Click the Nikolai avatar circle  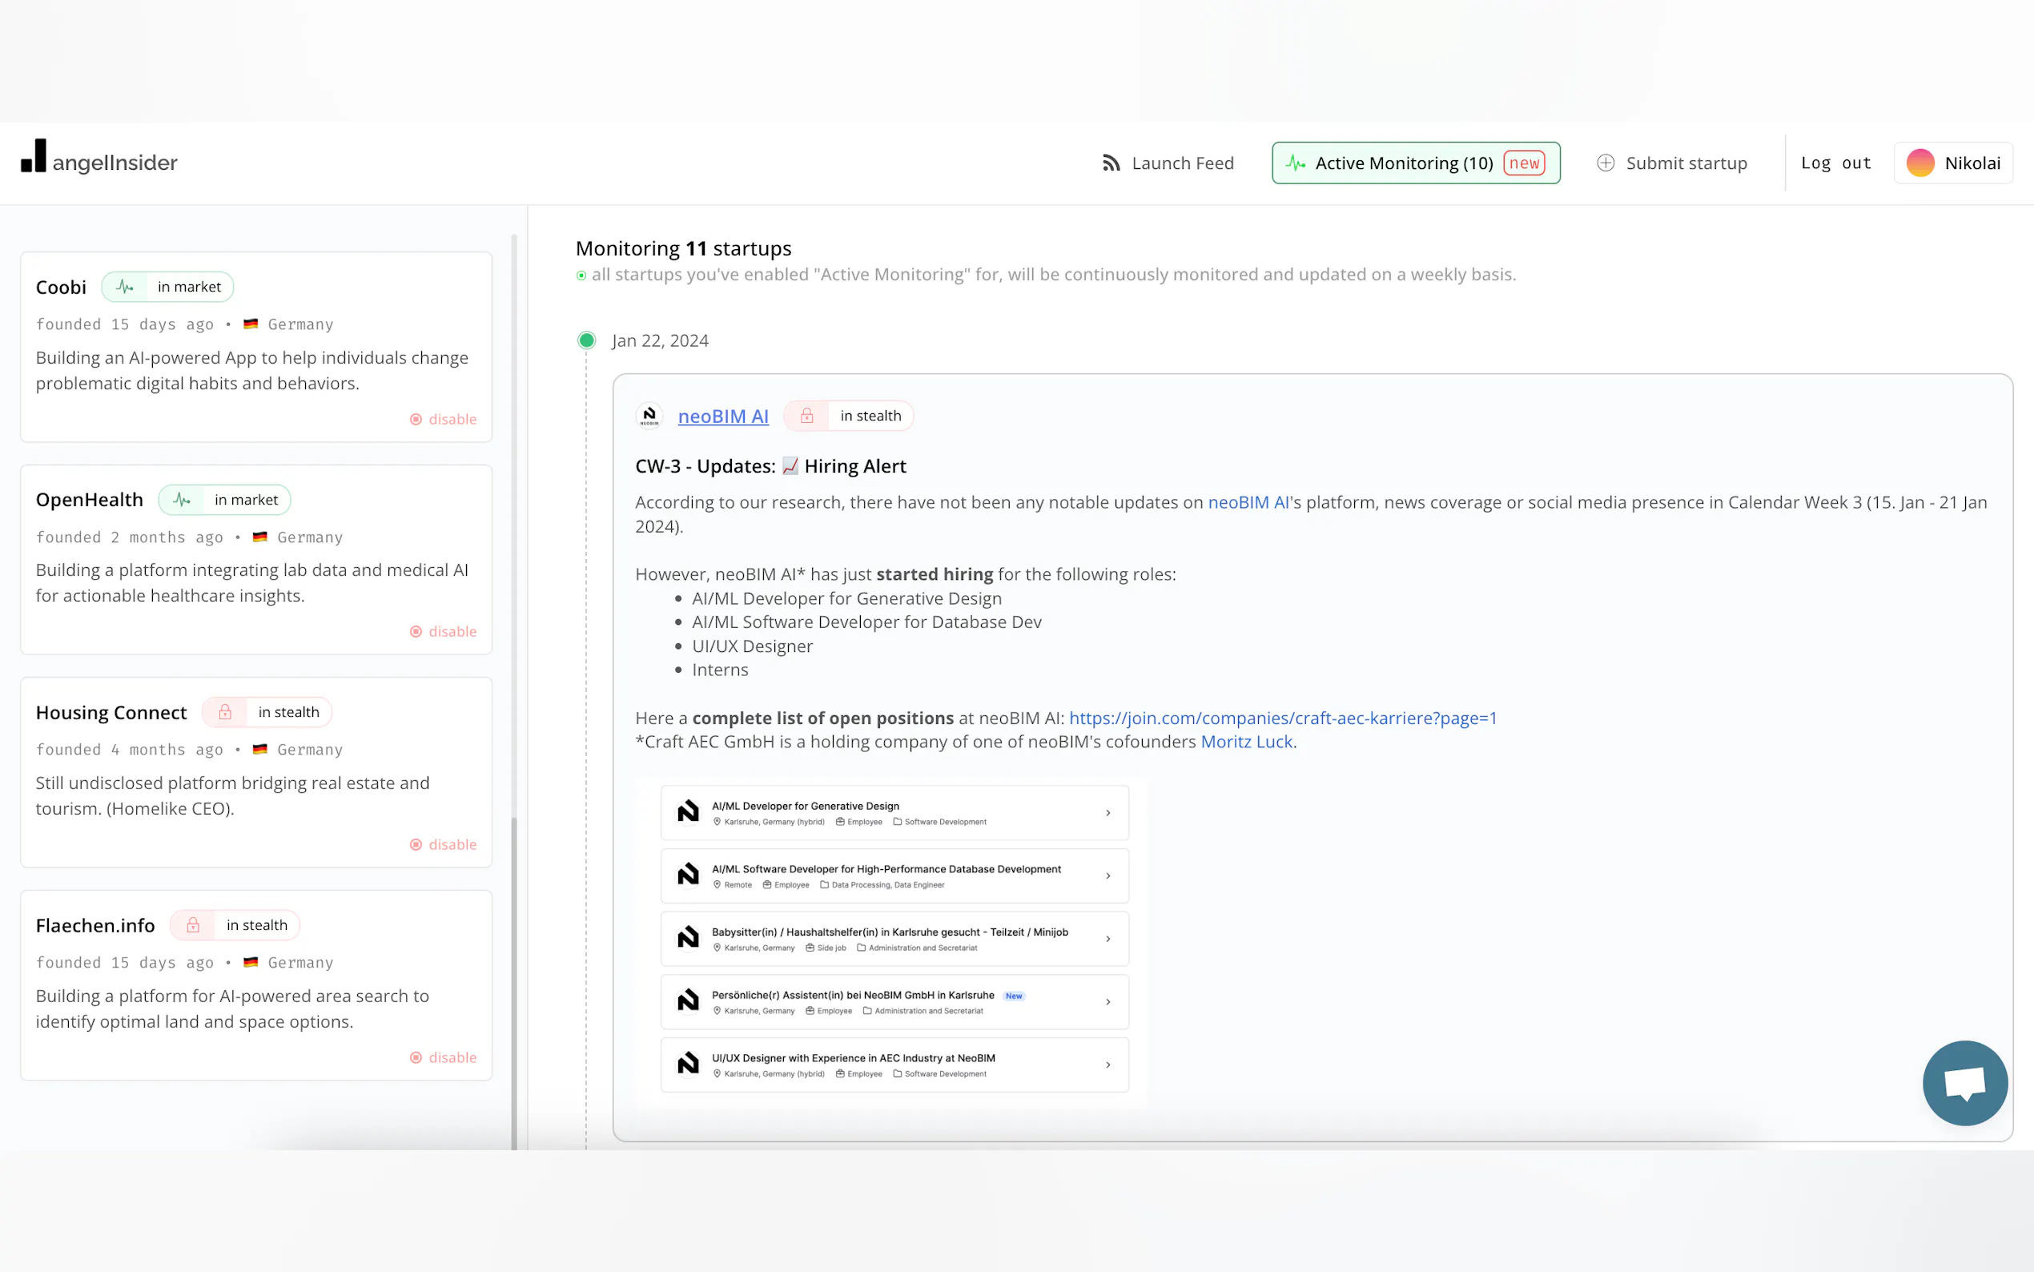pyautogui.click(x=1920, y=163)
